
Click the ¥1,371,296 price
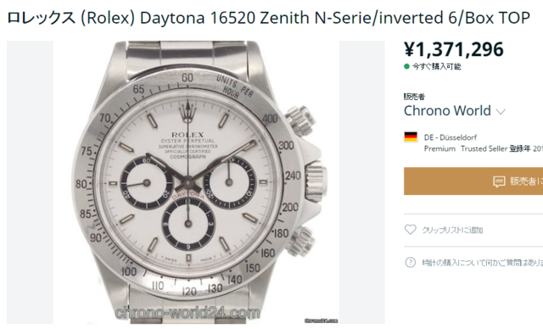[x=454, y=49]
